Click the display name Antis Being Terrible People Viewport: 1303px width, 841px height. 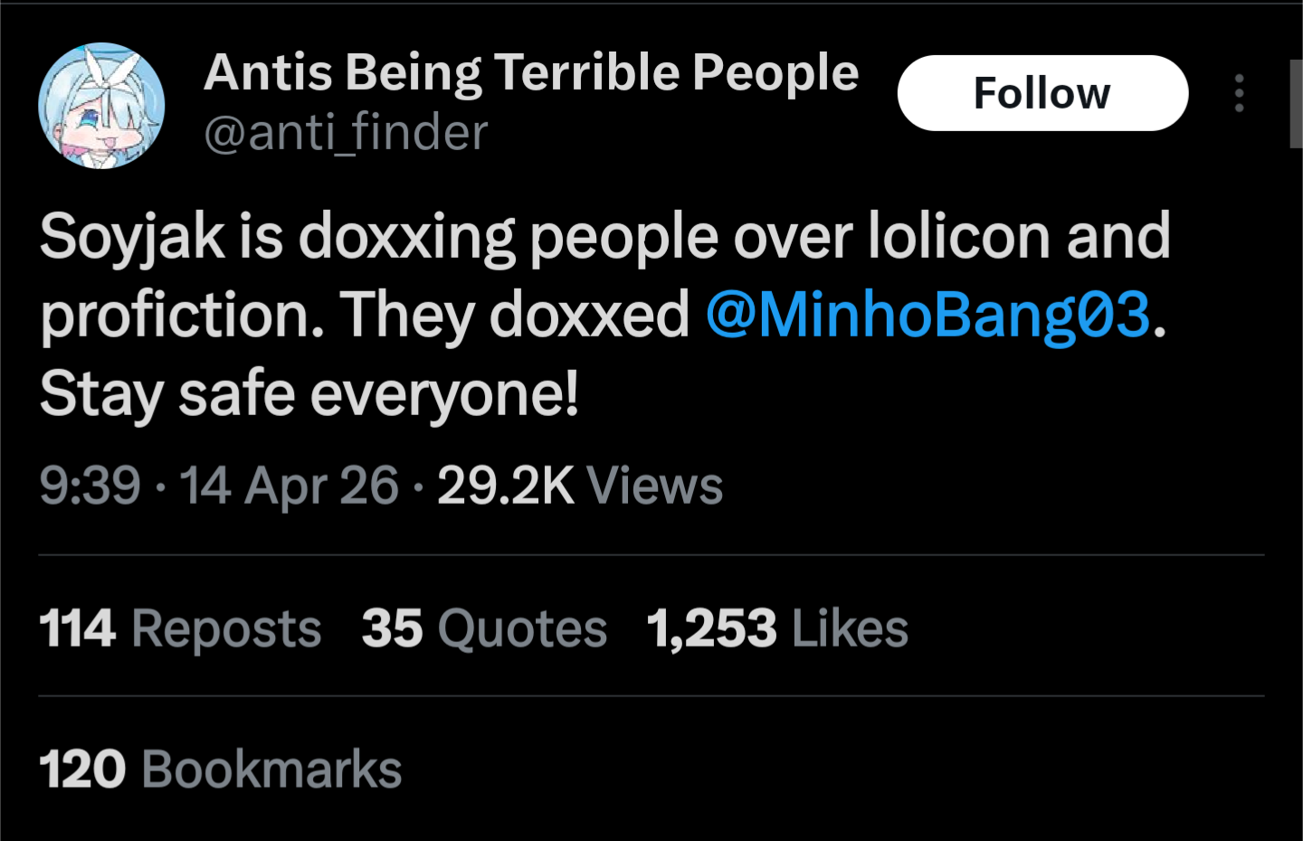pyautogui.click(x=531, y=72)
